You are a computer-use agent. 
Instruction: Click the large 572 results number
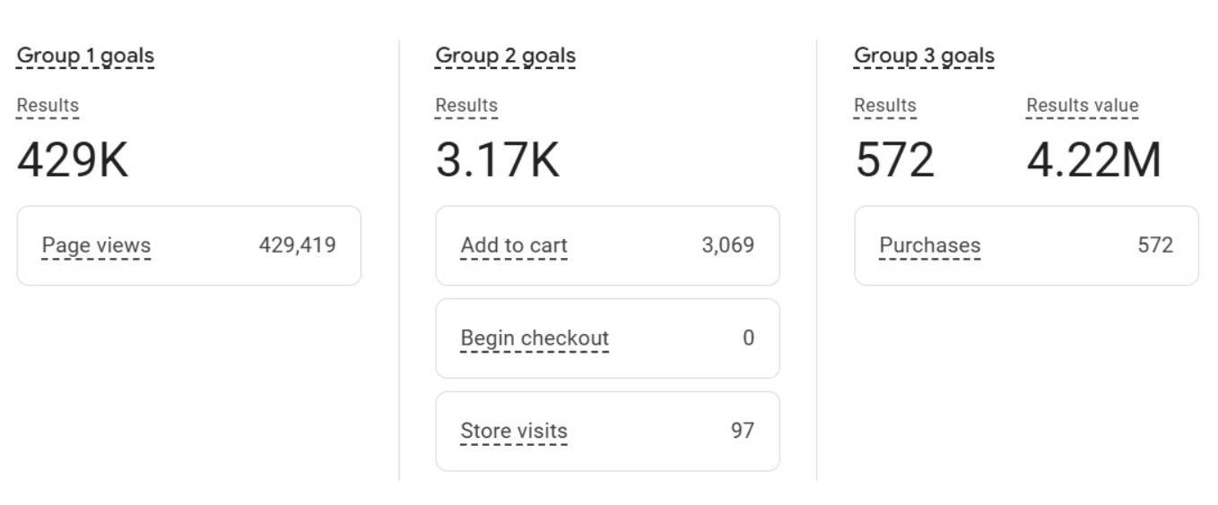pos(894,161)
